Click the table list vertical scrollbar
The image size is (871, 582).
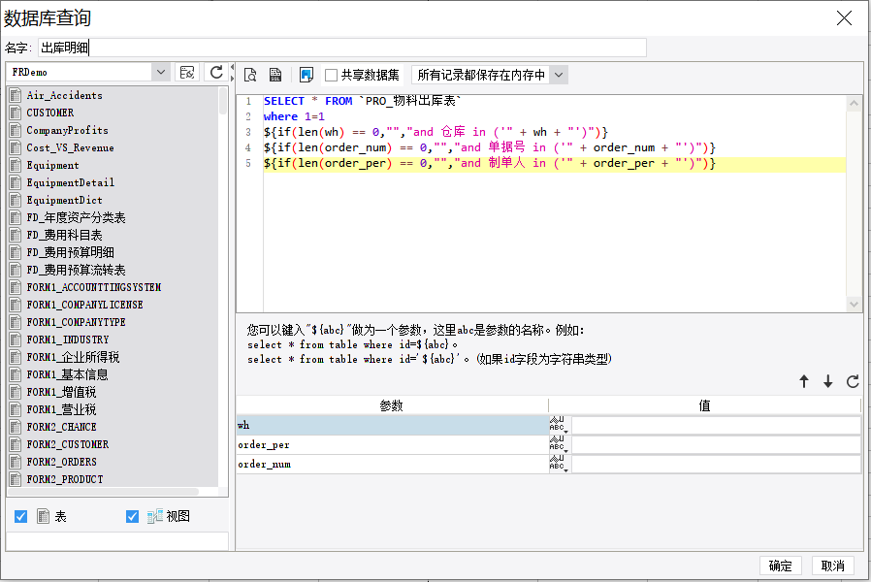(223, 101)
